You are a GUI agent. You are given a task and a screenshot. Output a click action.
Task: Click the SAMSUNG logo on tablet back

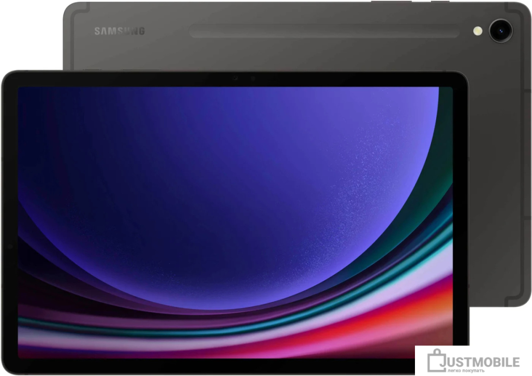119,31
